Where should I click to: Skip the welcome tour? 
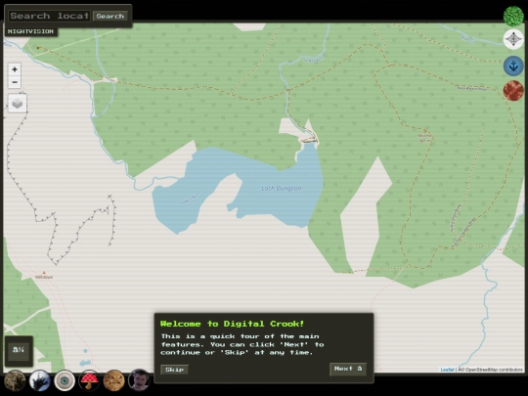(x=174, y=370)
